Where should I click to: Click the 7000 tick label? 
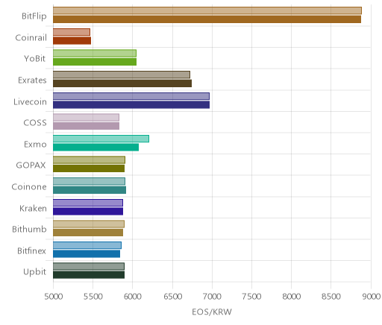pyautogui.click(x=212, y=297)
